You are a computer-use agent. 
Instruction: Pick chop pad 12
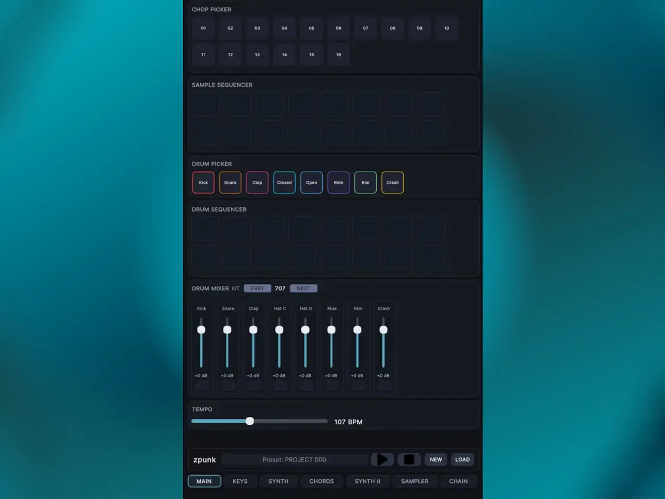coord(230,55)
